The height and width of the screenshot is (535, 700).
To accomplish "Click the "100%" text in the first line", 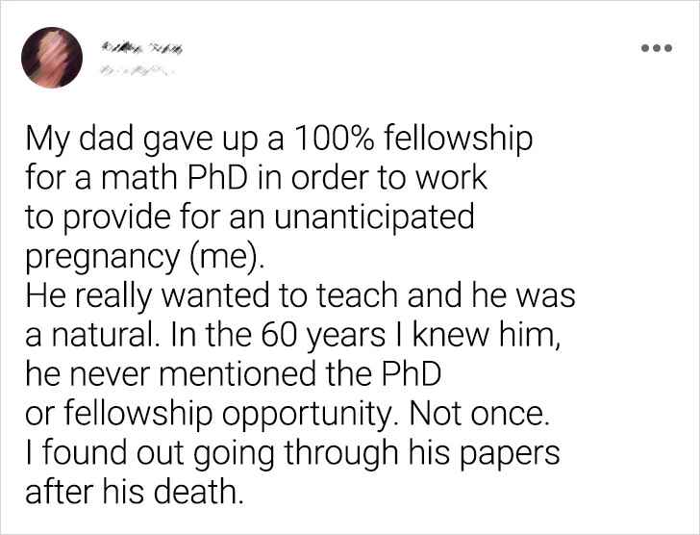I will coord(328,140).
